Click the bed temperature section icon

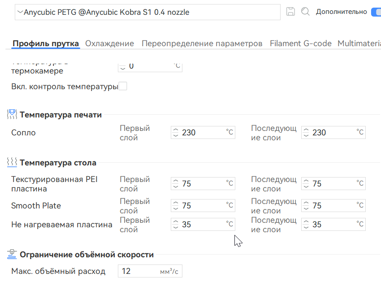click(x=12, y=162)
